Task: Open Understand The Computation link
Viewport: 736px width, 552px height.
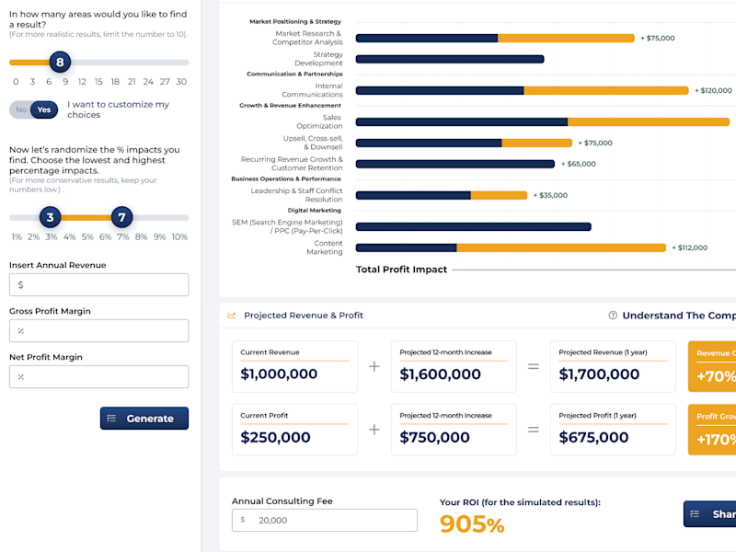Action: coord(679,316)
